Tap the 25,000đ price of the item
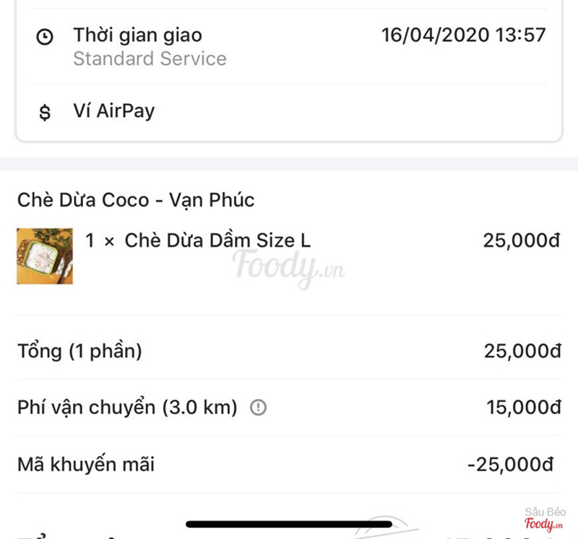 521,241
